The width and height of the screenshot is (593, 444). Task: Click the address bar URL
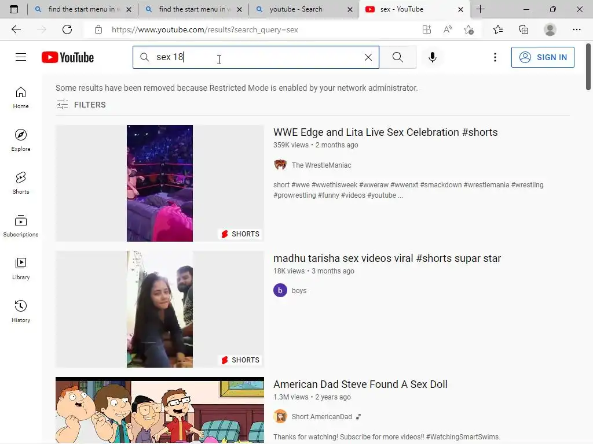[x=204, y=29]
